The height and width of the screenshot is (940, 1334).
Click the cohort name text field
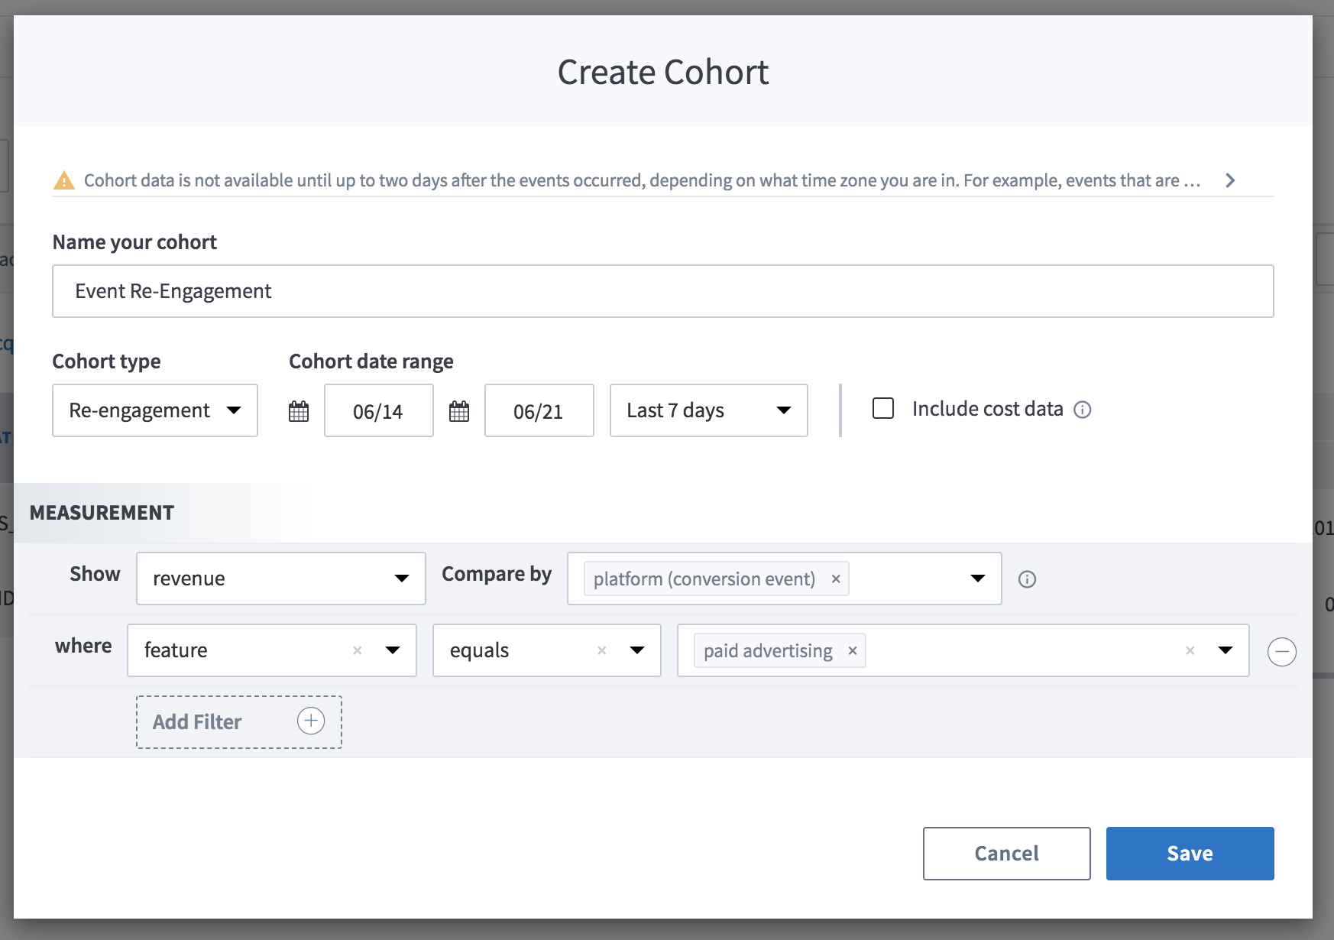click(x=662, y=291)
